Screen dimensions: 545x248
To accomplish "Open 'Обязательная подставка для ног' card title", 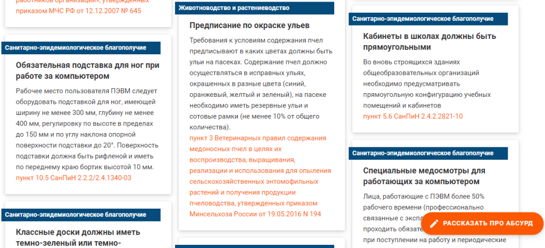I will tap(87, 70).
